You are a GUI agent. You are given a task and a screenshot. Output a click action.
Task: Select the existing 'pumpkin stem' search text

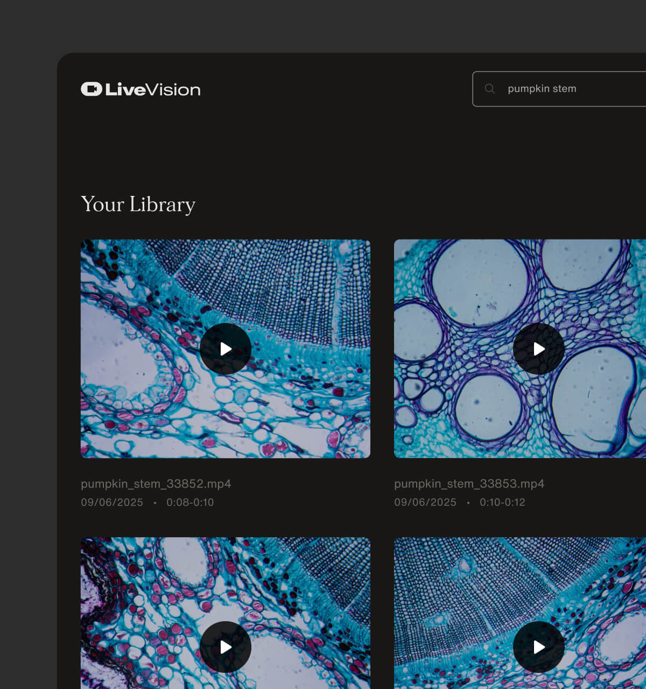(x=542, y=89)
